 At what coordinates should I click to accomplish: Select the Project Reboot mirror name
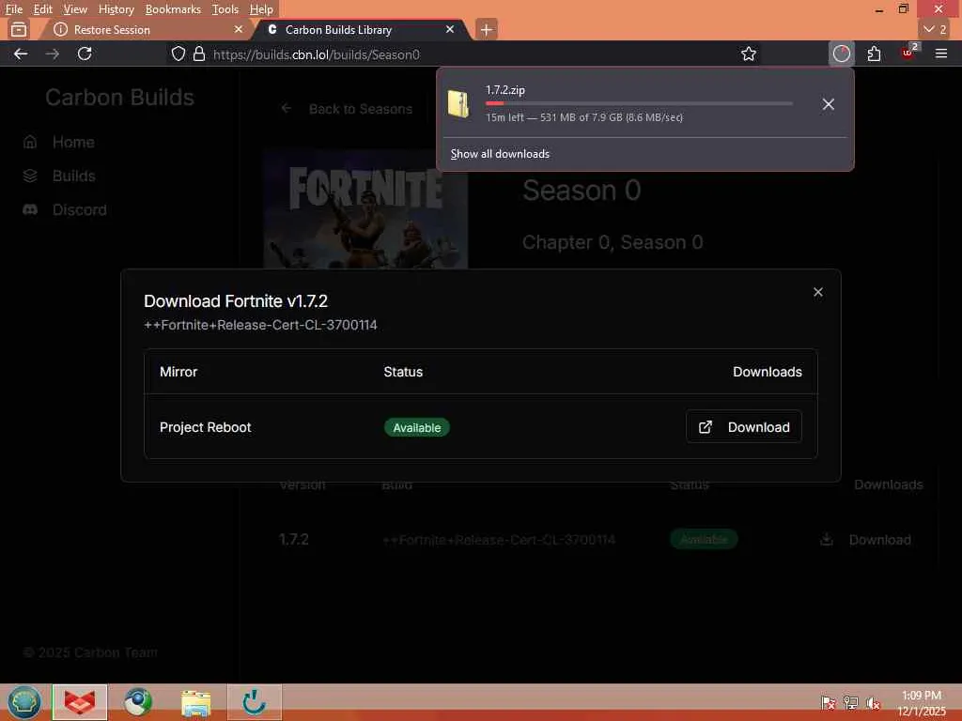(206, 427)
